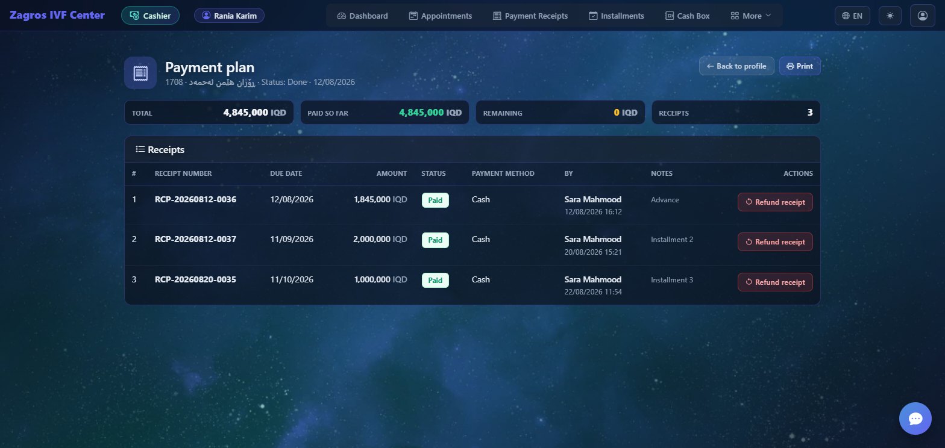Select receipt number RCP-20260812-0037
The height and width of the screenshot is (448, 945).
click(195, 239)
